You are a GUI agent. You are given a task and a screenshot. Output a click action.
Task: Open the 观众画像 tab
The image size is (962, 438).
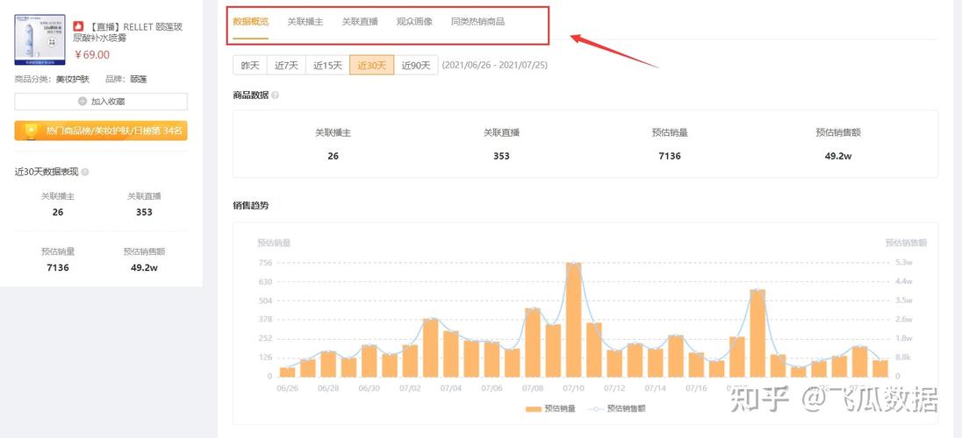414,21
